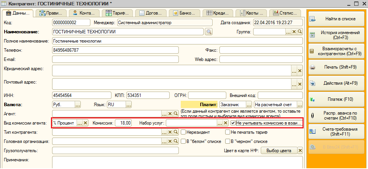Open the На расчетный счет selector
Image resolution: width=368 pixels, height=169 pixels.
tap(300, 105)
